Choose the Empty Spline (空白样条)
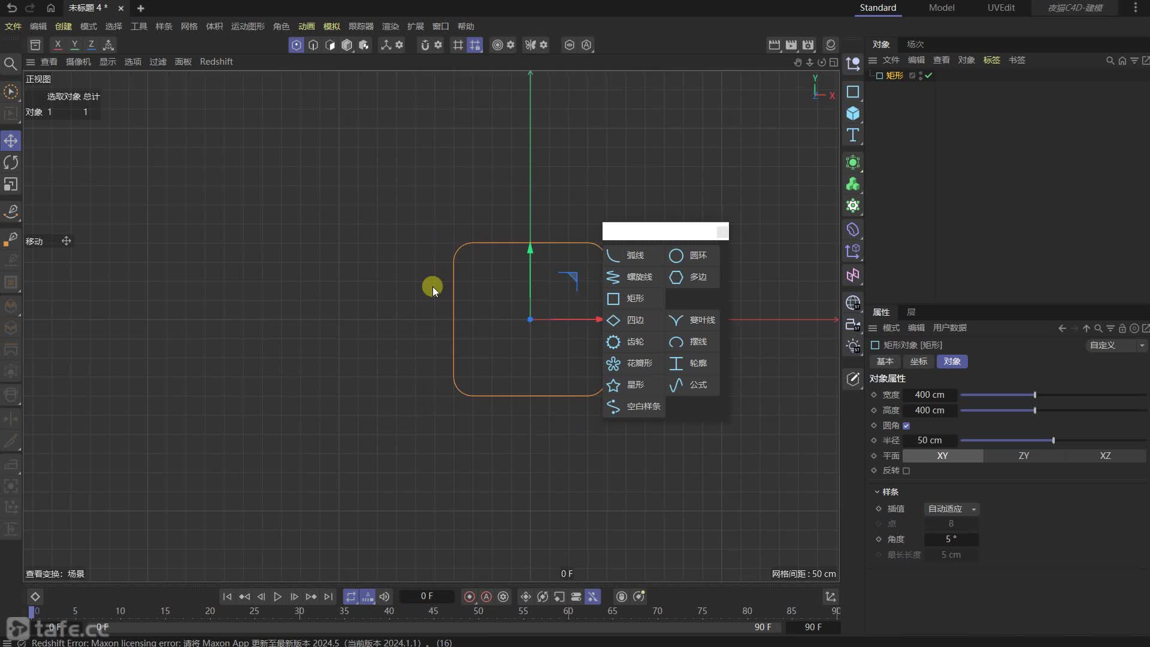The width and height of the screenshot is (1150, 647). tap(634, 406)
